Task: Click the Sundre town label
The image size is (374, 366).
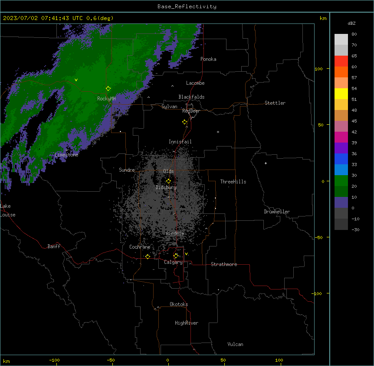Action: [x=127, y=170]
